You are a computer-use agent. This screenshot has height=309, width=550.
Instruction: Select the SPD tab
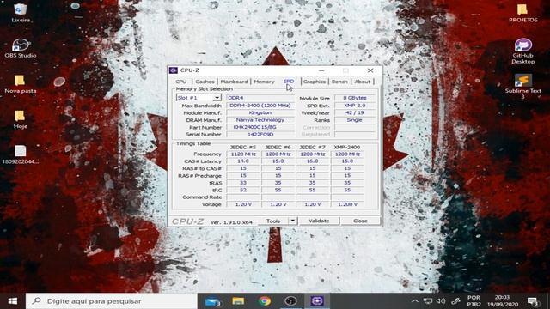point(289,82)
